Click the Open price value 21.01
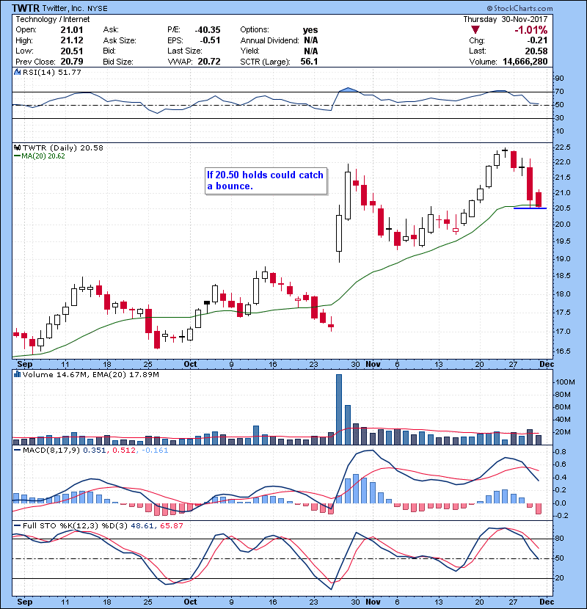This screenshot has height=609, width=587. pyautogui.click(x=72, y=30)
